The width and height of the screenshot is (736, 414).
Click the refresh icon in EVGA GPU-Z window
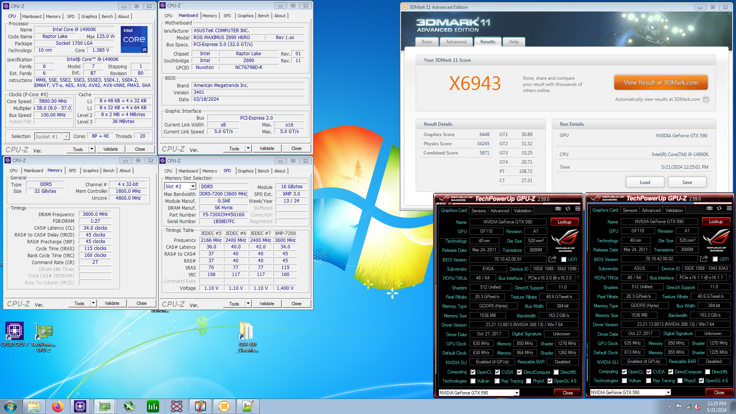[568, 209]
